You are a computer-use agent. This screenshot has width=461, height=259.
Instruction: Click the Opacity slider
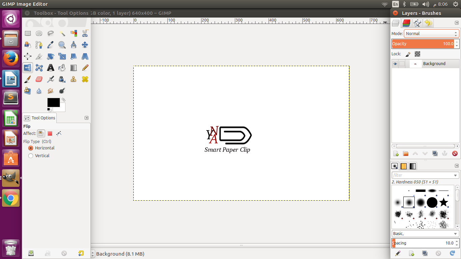click(x=423, y=44)
